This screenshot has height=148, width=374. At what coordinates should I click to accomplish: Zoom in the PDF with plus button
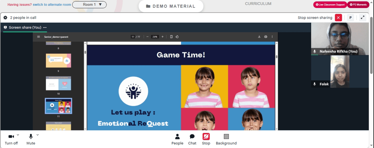pos(163,37)
